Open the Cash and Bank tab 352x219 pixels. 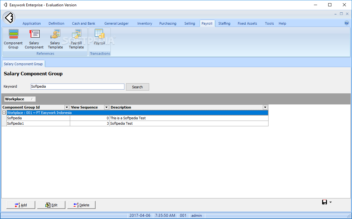pos(83,23)
